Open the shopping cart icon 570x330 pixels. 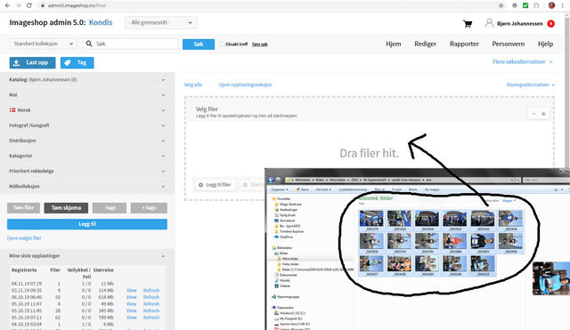click(x=468, y=24)
